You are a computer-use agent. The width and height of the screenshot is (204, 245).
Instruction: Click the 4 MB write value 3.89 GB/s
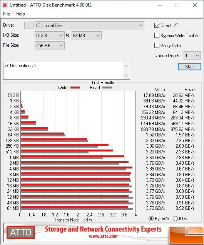[155, 169]
